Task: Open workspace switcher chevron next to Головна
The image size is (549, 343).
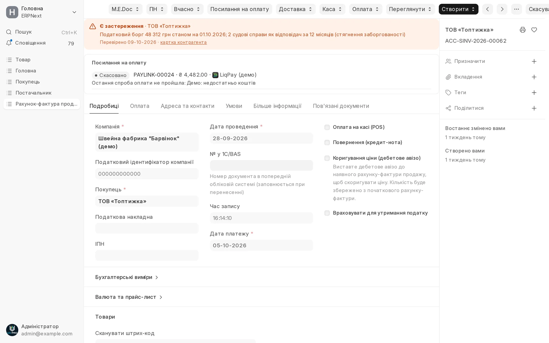Action: click(74, 12)
